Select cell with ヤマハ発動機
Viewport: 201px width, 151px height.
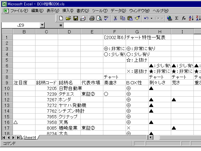pos(69,105)
